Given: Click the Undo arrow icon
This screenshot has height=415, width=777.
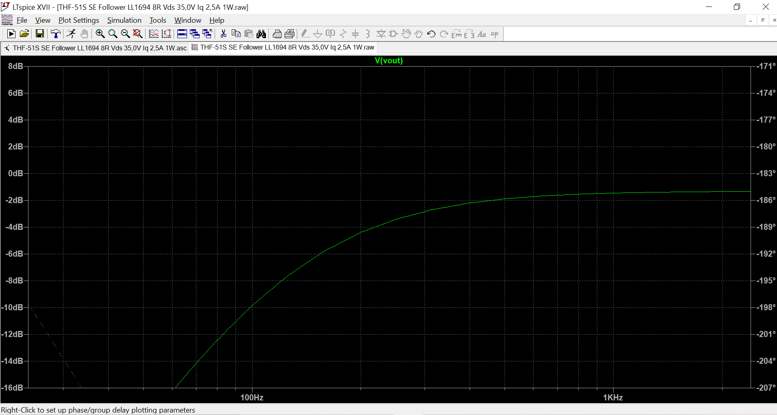Looking at the screenshot, I should [431, 34].
